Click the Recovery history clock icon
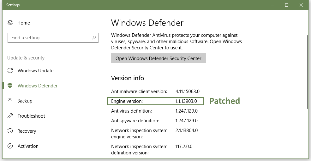 click(10, 131)
